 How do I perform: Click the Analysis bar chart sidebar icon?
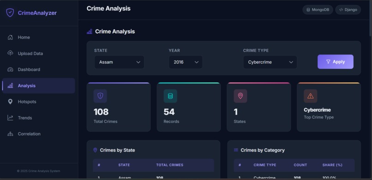[10, 85]
